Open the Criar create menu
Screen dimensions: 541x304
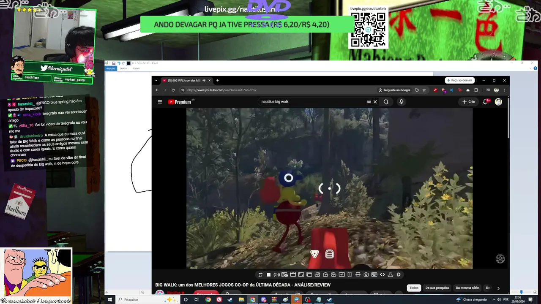(x=469, y=102)
